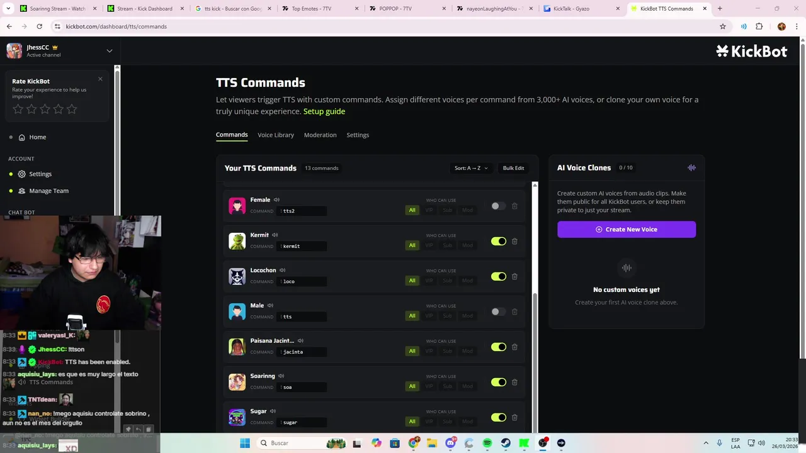Reload the KickBot page

[x=39, y=26]
